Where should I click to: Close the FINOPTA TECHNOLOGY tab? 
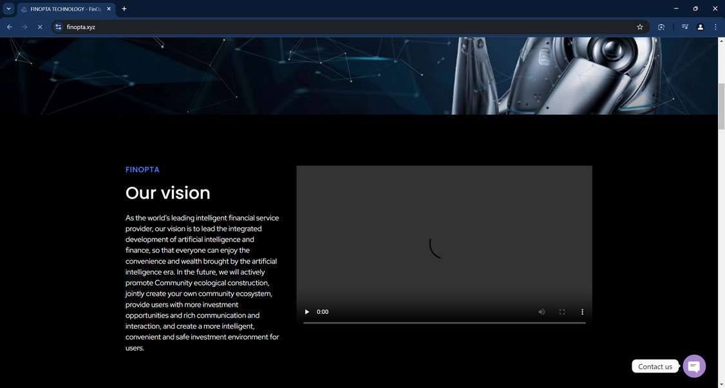coord(109,9)
